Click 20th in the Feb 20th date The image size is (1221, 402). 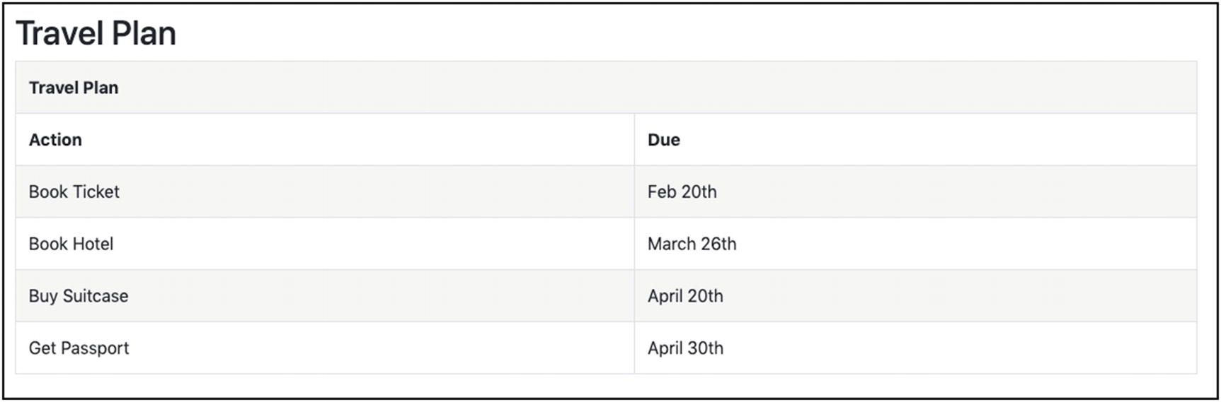click(699, 192)
